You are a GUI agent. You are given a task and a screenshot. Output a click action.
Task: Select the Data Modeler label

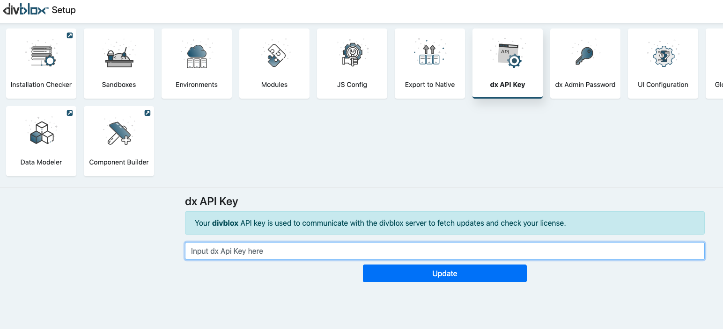tap(41, 162)
